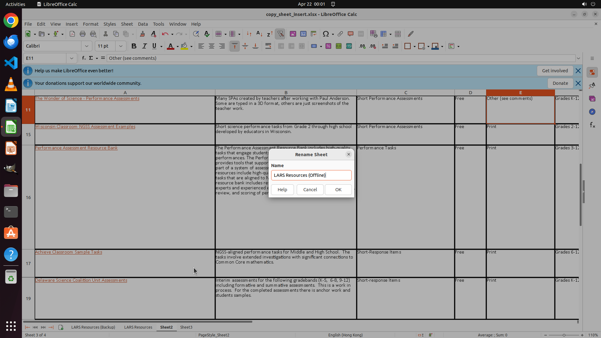Image resolution: width=601 pixels, height=338 pixels.
Task: Click the background color highlight swatch
Action: (184, 46)
